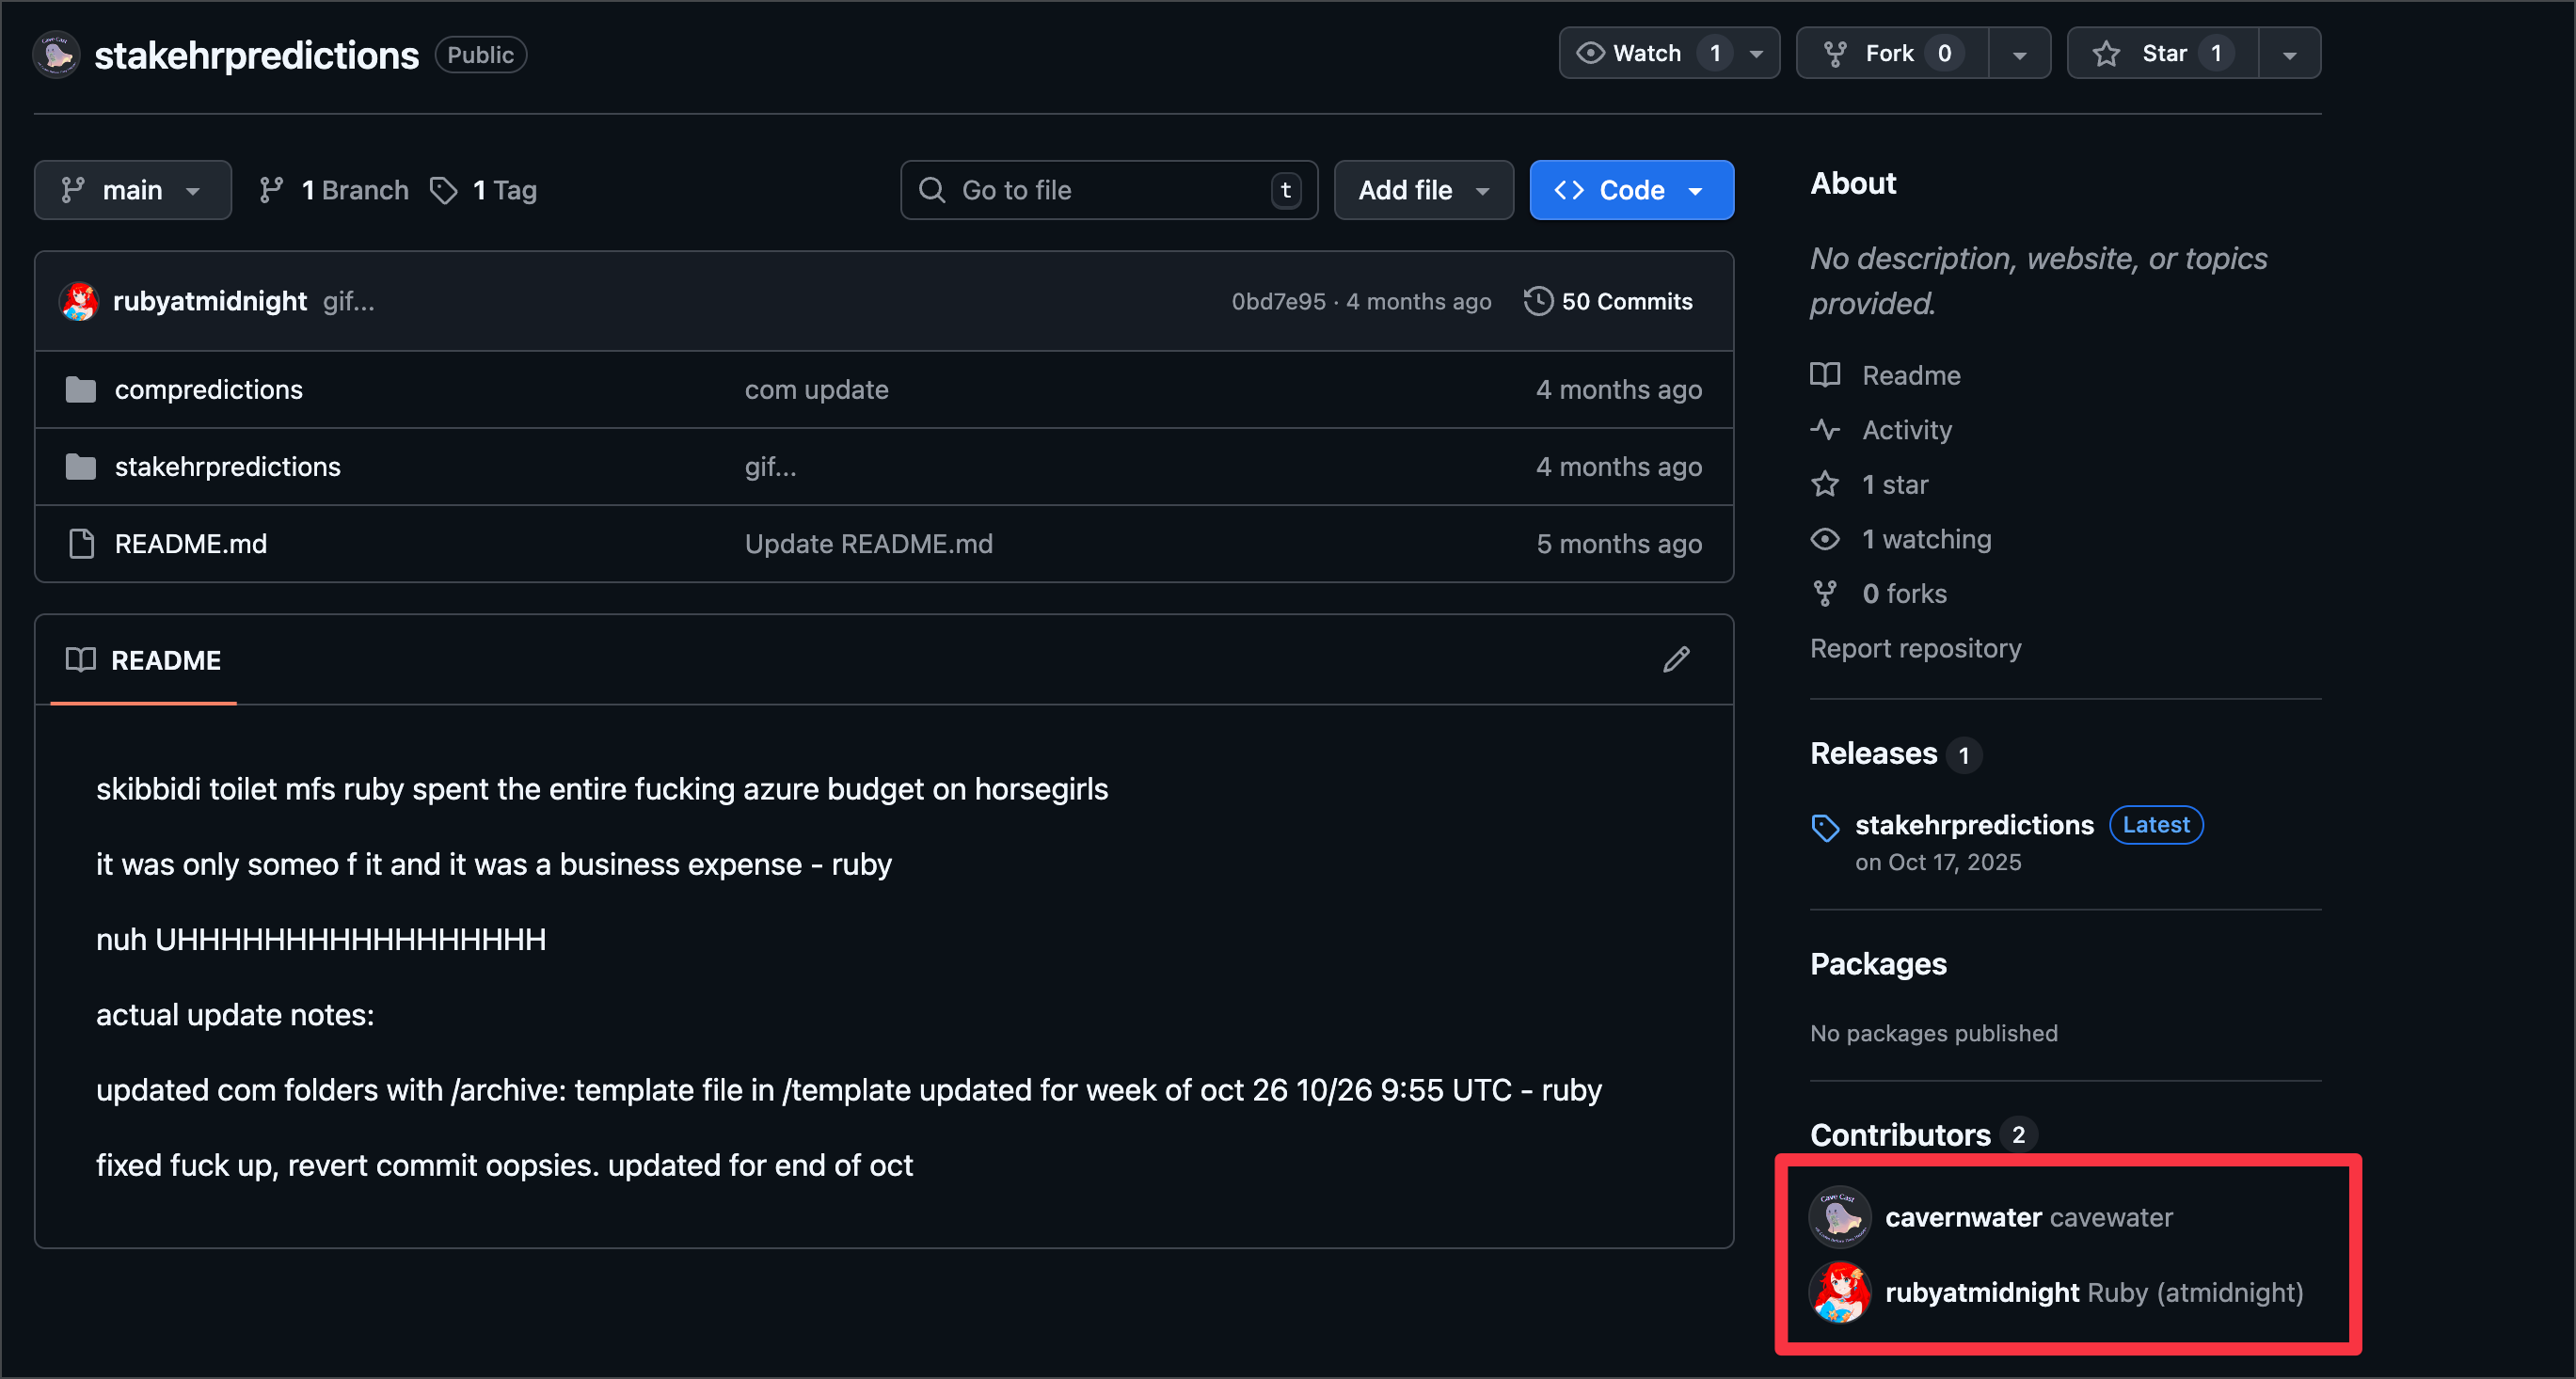Open the Star lists dropdown arrow
The image size is (2576, 1379).
[x=2289, y=54]
